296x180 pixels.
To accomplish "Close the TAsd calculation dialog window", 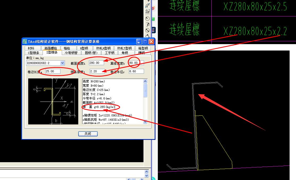I will pos(151,42).
